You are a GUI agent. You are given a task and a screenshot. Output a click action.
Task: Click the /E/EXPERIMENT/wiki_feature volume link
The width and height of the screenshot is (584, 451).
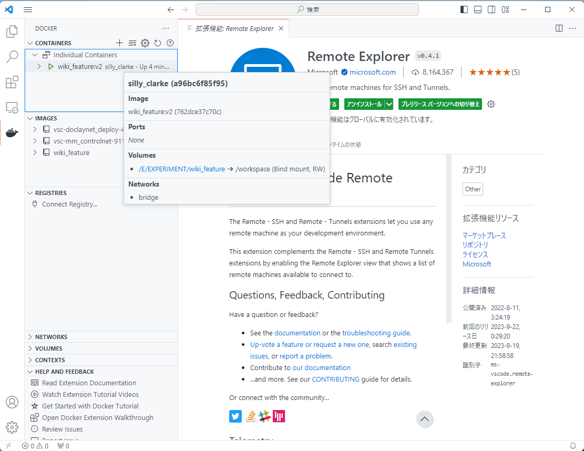pos(182,169)
